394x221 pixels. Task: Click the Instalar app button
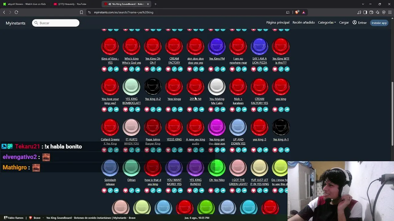(x=379, y=23)
